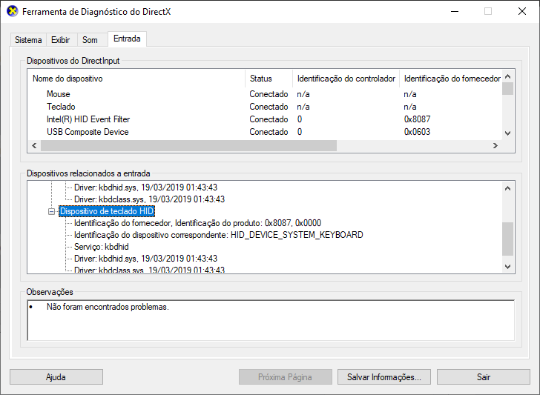Click the related devices vertical scrollbar thumb

507,239
